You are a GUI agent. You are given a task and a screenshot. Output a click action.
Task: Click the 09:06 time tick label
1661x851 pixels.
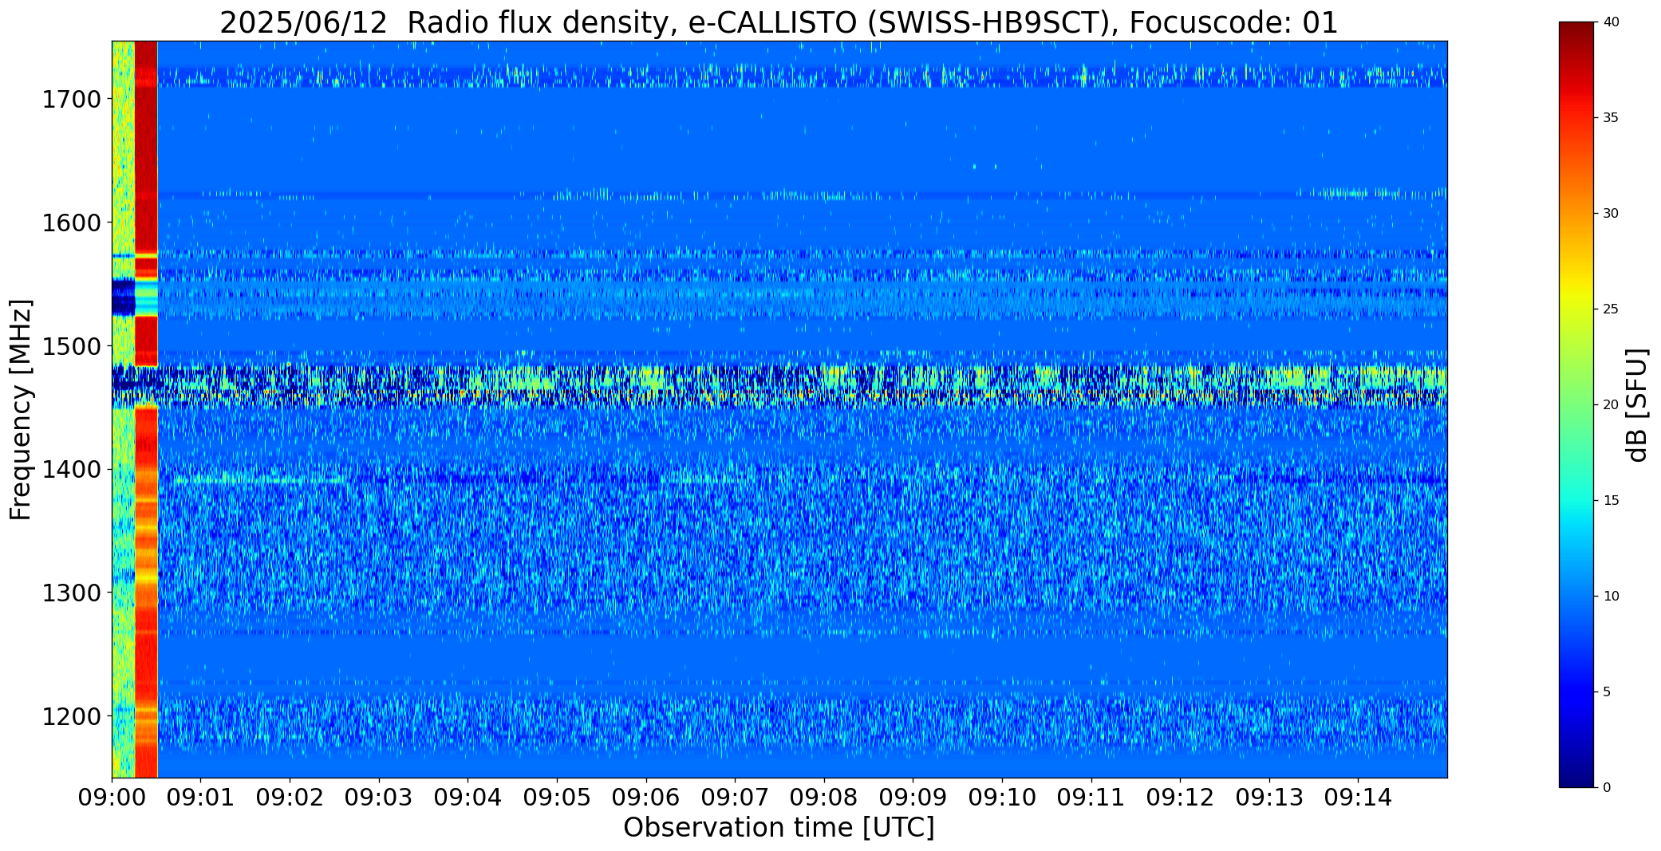[x=646, y=798]
